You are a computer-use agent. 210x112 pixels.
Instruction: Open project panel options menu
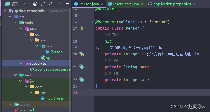click(x=60, y=4)
